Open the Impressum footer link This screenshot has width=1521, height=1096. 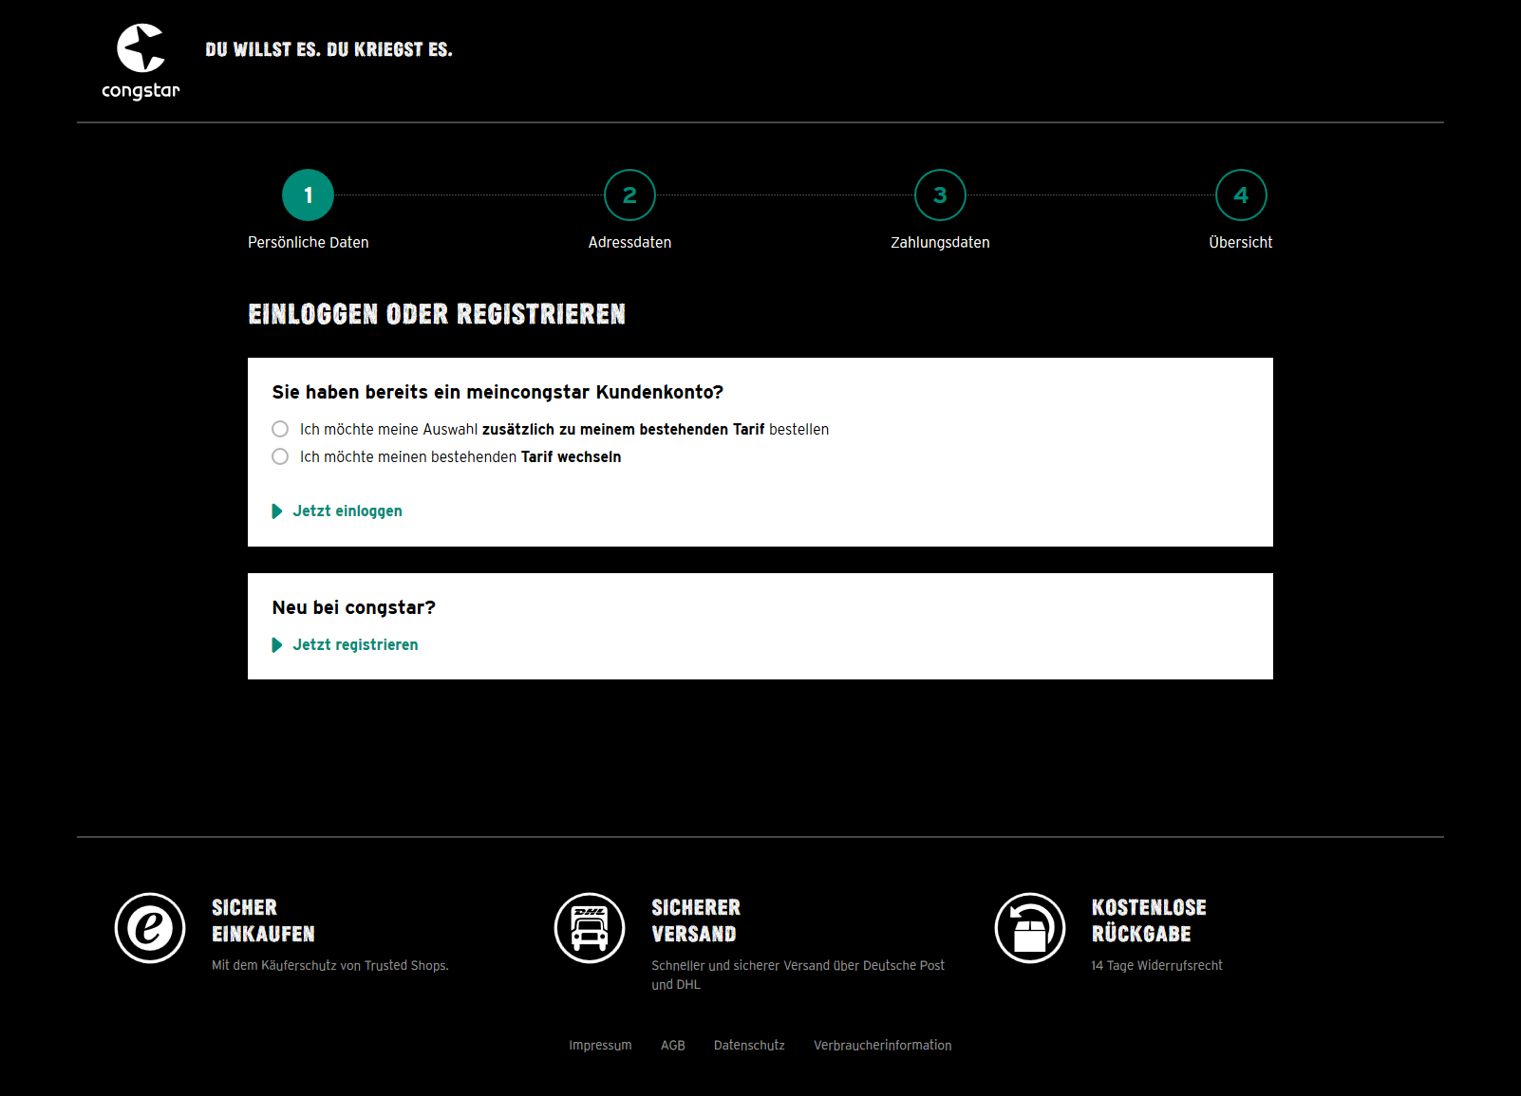point(600,1045)
